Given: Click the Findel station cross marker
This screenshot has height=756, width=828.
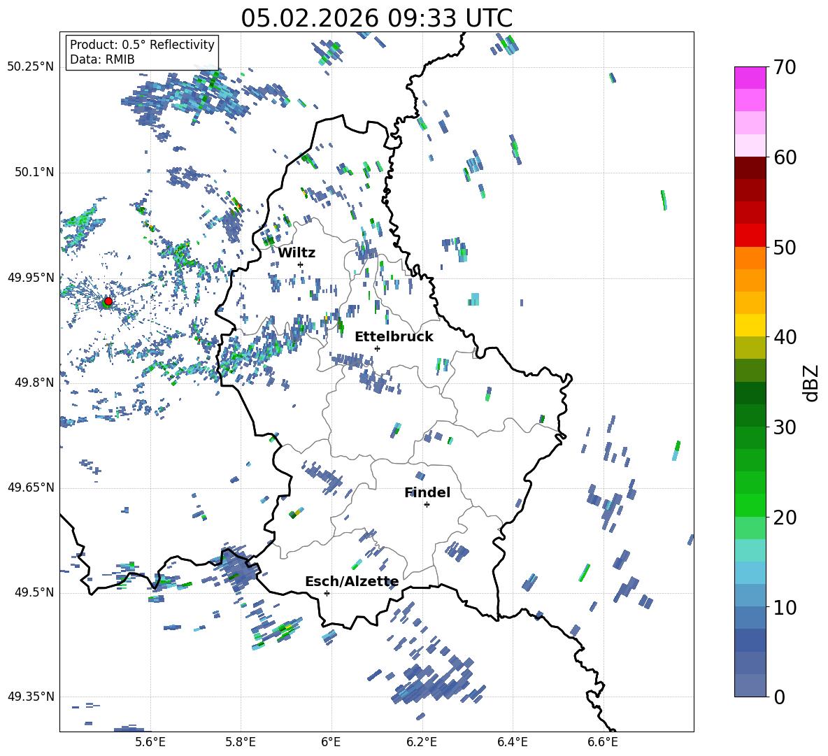Looking at the screenshot, I should [427, 505].
